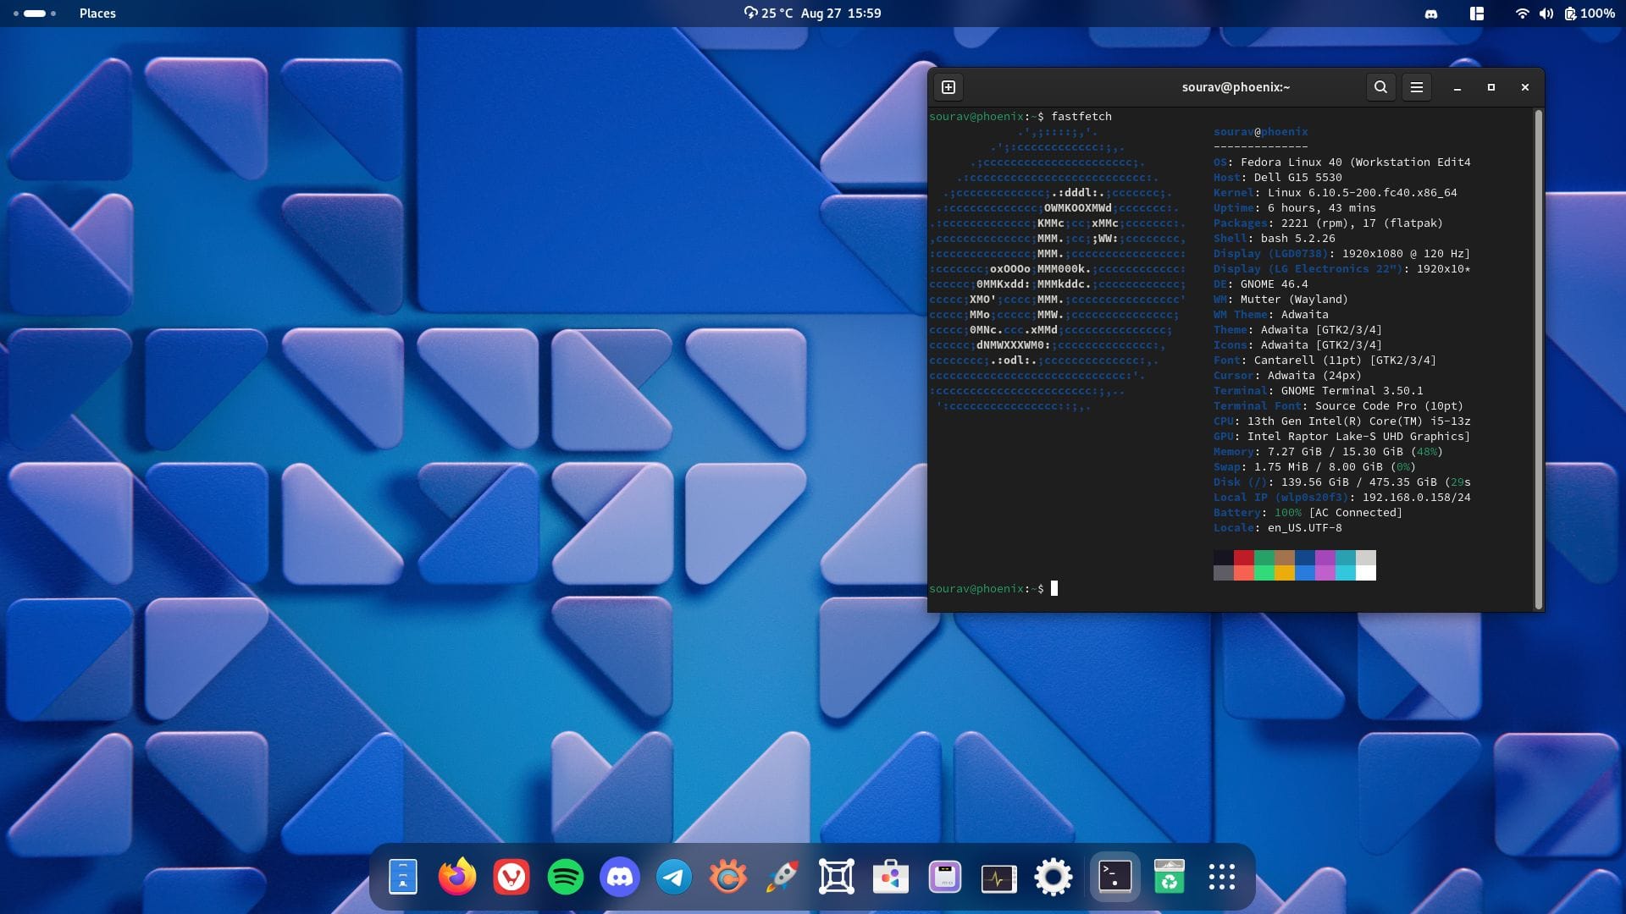Image resolution: width=1626 pixels, height=914 pixels.
Task: Open the Trash icon in dock
Action: click(1169, 877)
